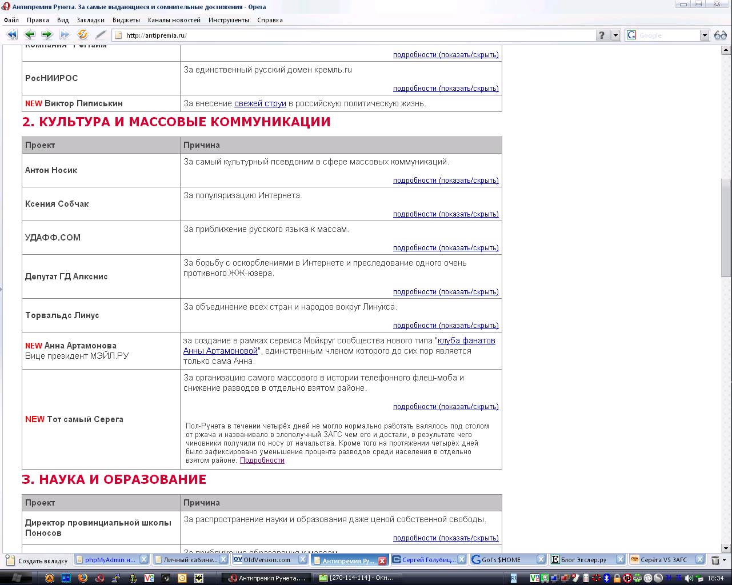Click the Rewind navigation arrow

[x=11, y=35]
